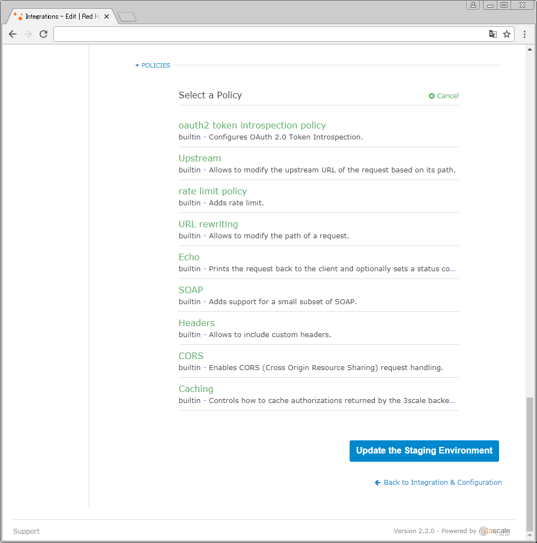Cancel the policy selection
This screenshot has height=543, width=537.
click(444, 96)
